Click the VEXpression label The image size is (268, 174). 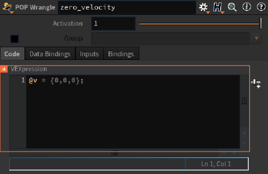pos(29,69)
